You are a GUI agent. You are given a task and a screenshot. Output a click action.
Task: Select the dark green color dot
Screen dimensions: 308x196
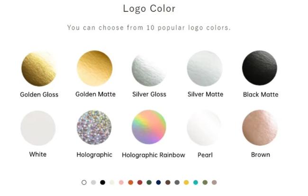(149, 182)
